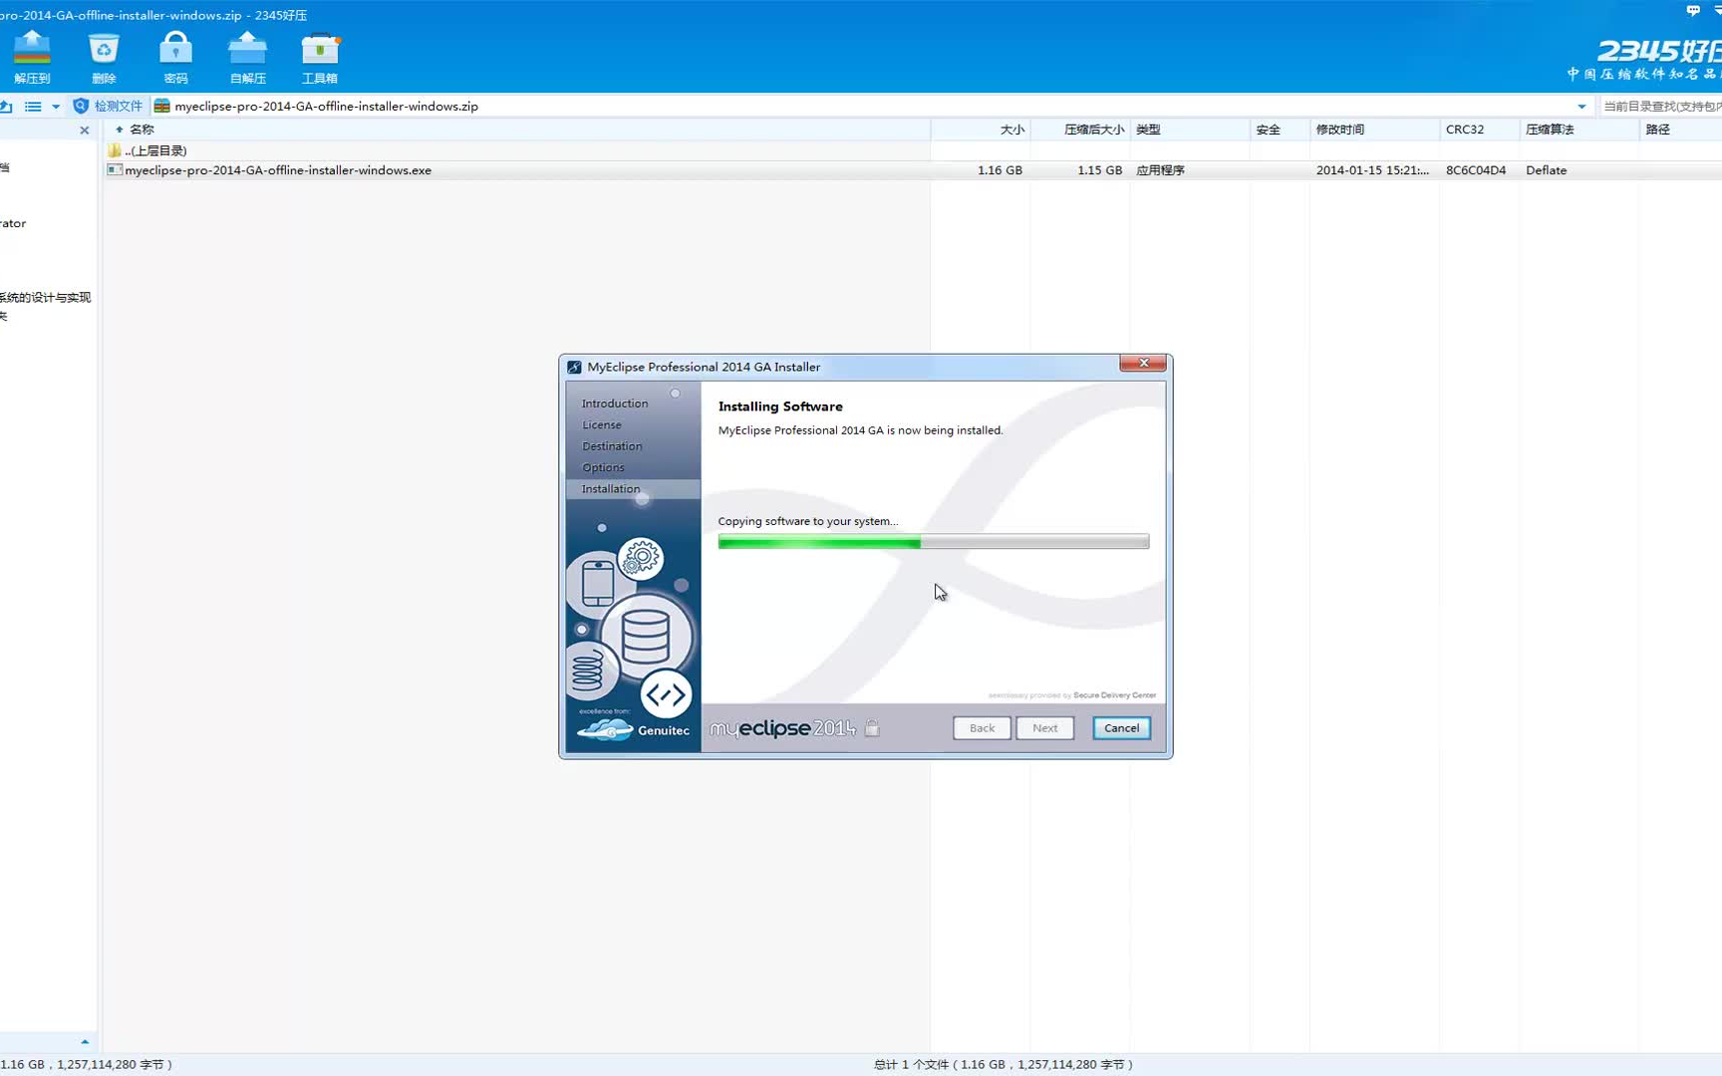Click the 8C6C04D4 CRC32 value
The width and height of the screenshot is (1722, 1076).
(x=1476, y=170)
